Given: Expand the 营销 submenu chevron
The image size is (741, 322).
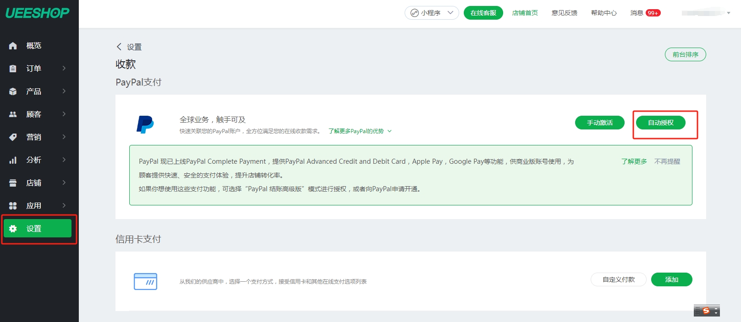Looking at the screenshot, I should 64,137.
